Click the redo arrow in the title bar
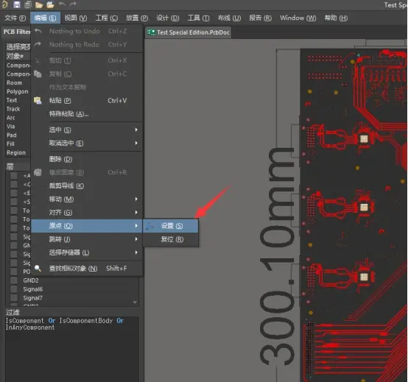The width and height of the screenshot is (408, 382). point(73,4)
